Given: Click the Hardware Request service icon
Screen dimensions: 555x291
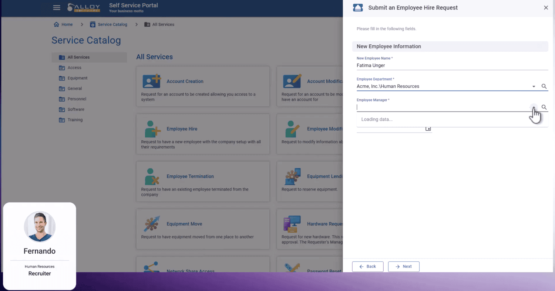Looking at the screenshot, I should pos(292,224).
